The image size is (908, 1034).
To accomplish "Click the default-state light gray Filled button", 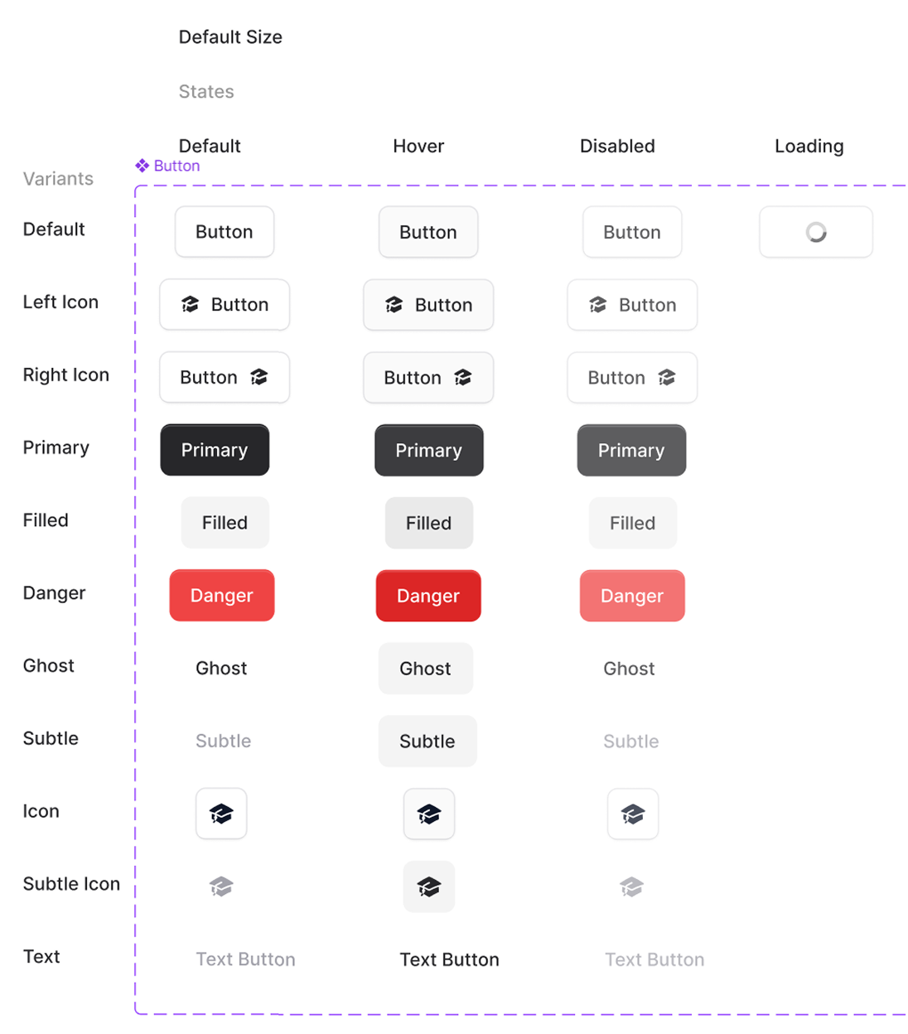I will [225, 523].
